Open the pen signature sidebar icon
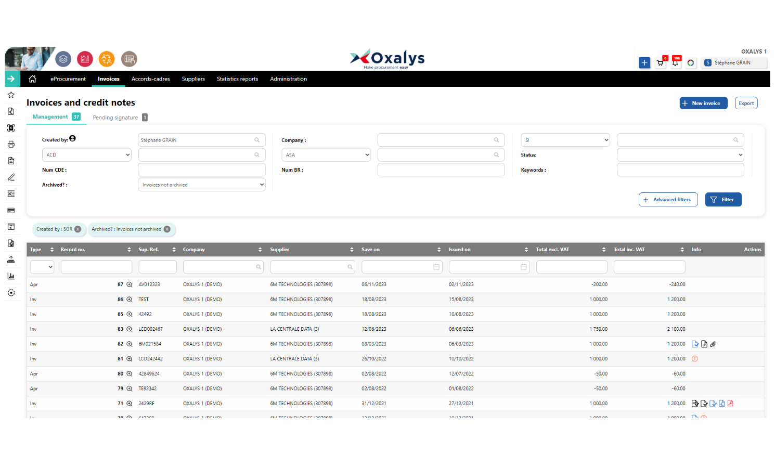 pos(11,177)
